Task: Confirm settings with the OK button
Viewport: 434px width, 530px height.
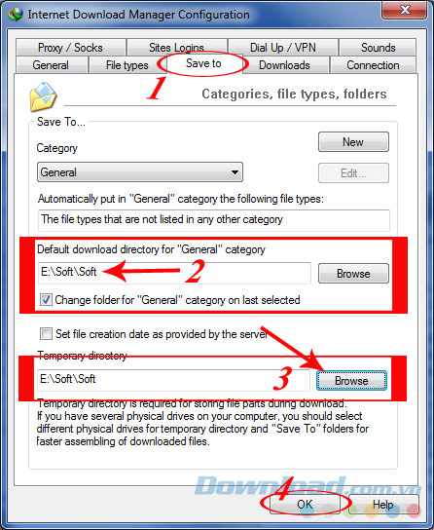Action: [305, 505]
